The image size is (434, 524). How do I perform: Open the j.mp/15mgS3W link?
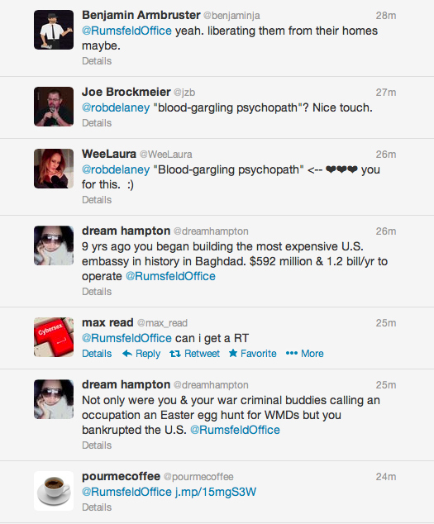point(216,492)
